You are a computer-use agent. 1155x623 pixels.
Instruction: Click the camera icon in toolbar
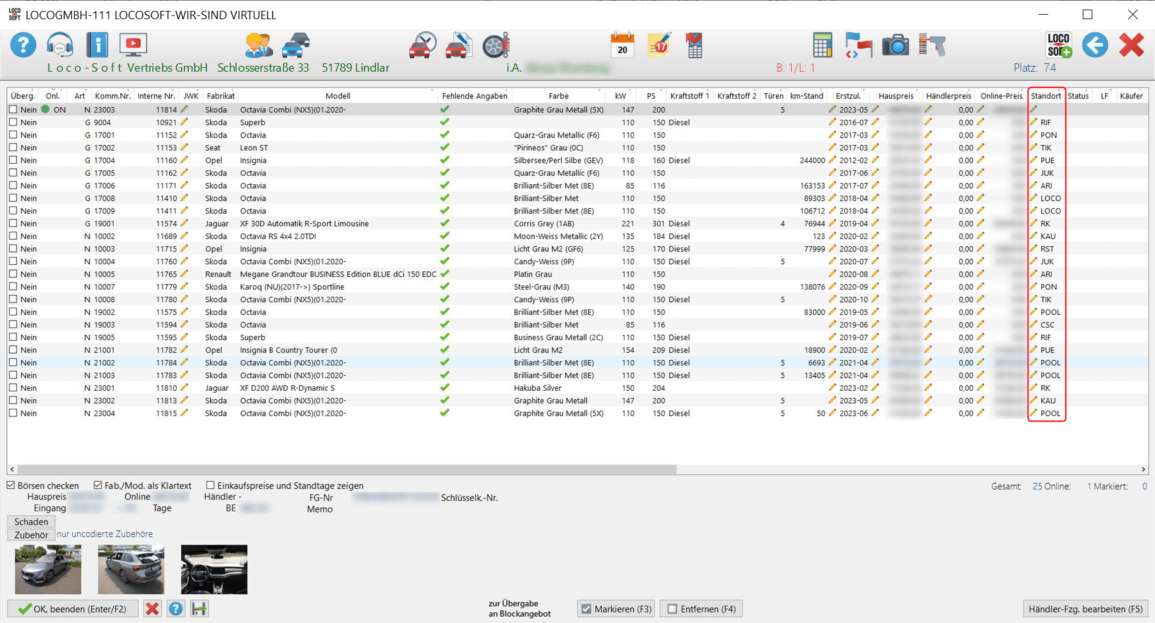[895, 45]
